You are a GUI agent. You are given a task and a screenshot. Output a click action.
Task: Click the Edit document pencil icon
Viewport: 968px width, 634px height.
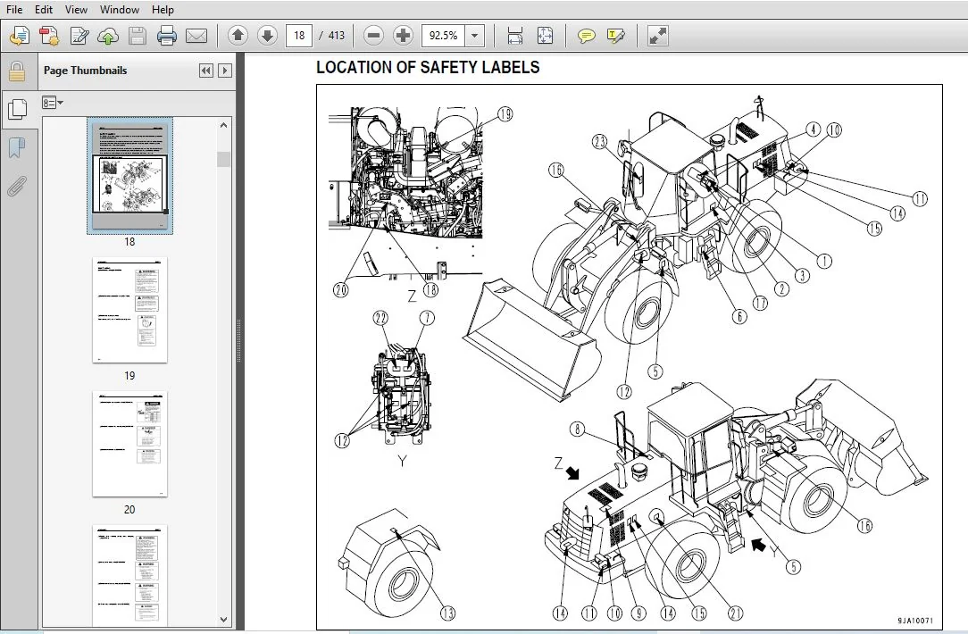(x=79, y=36)
